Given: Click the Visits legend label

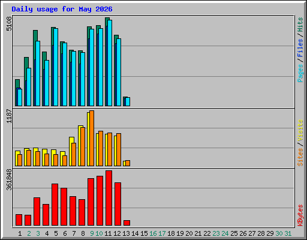Looking at the screenshot, I should [x=300, y=131].
